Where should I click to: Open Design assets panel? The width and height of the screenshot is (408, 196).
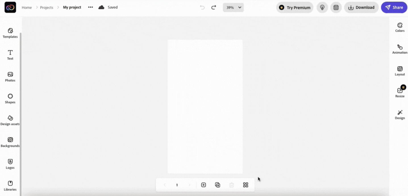point(10,121)
